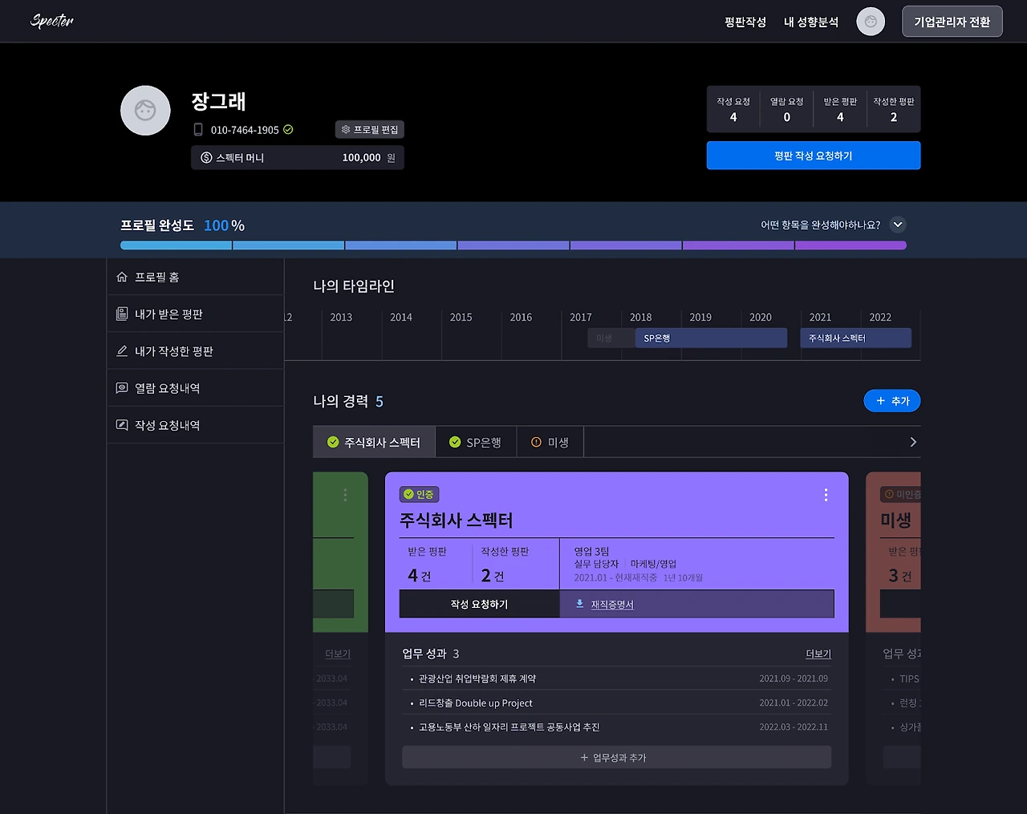Open 내가 받은 평판 in the sidebar

click(195, 314)
